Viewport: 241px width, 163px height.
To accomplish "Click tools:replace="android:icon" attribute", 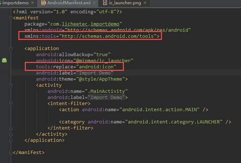I will pyautogui.click(x=76, y=67).
